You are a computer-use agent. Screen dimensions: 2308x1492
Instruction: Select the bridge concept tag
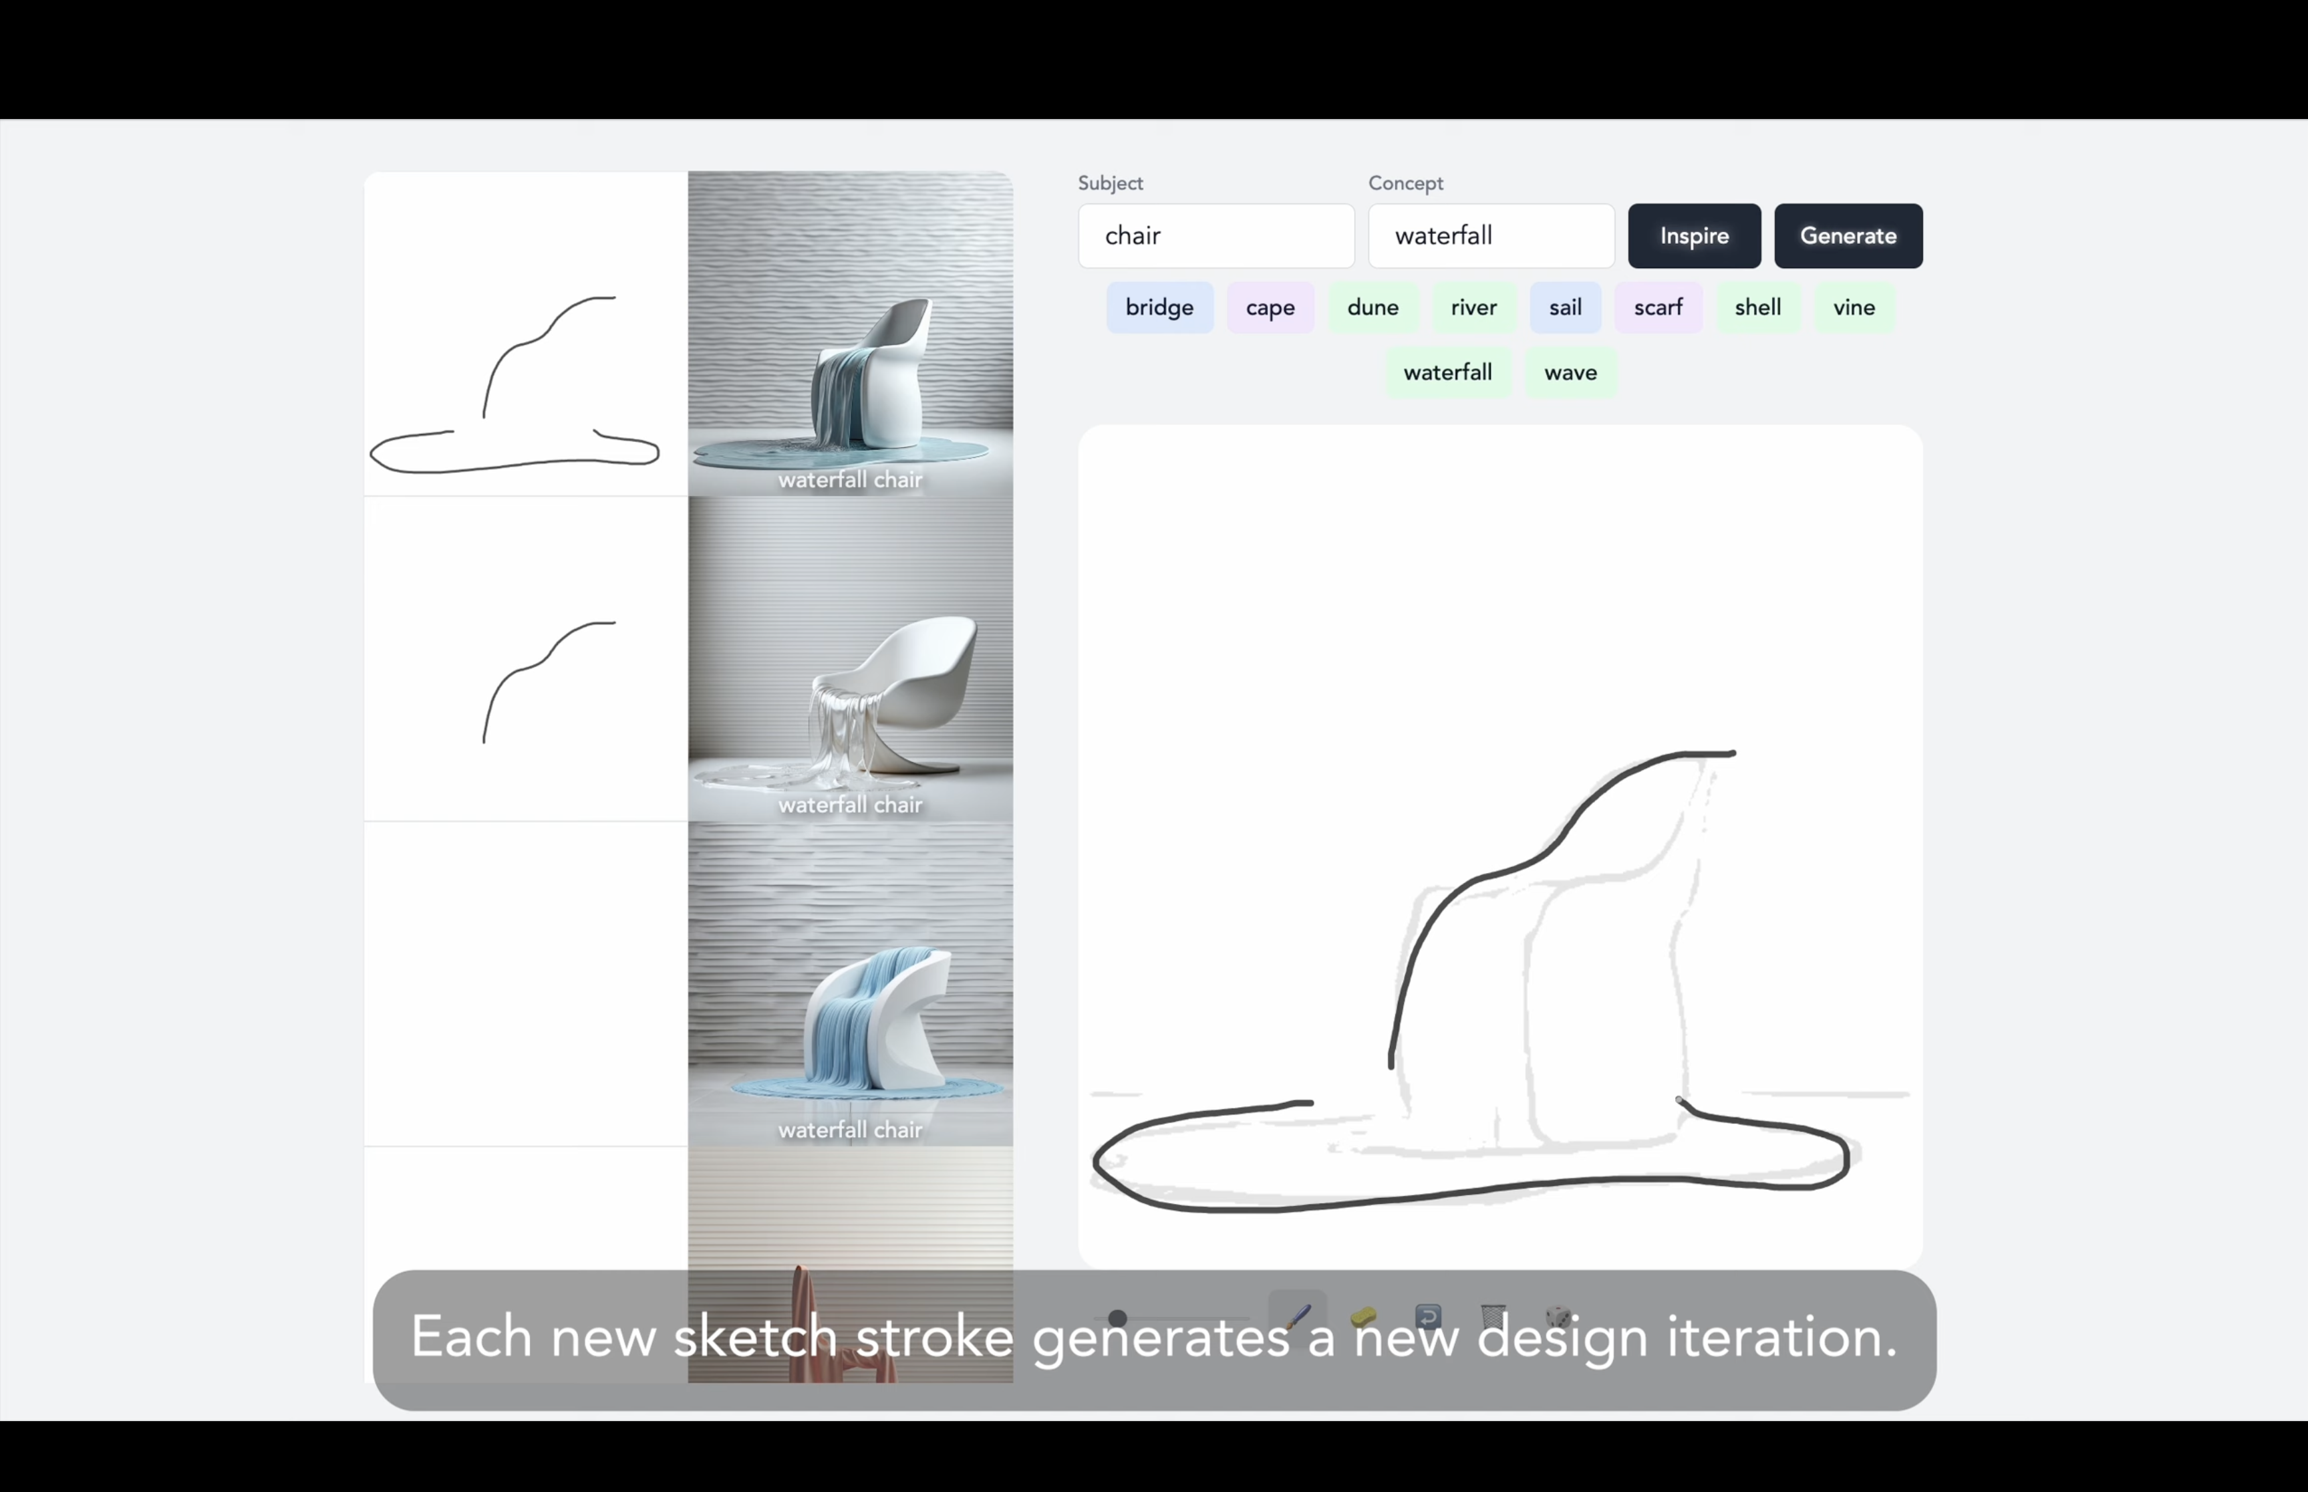point(1159,307)
